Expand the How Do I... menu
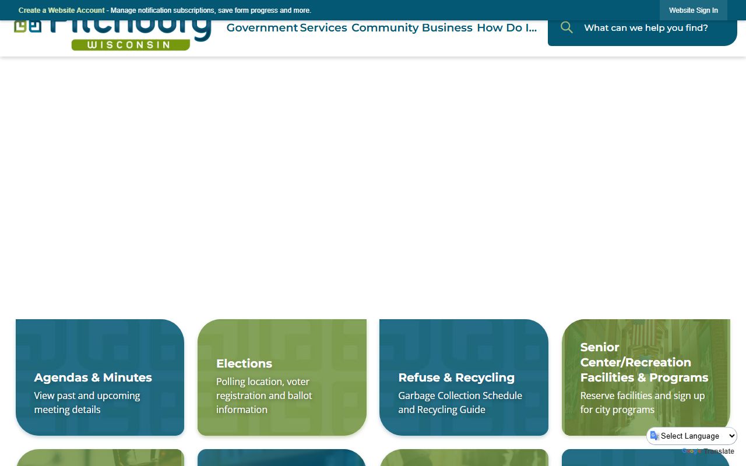746x466 pixels. 506,28
